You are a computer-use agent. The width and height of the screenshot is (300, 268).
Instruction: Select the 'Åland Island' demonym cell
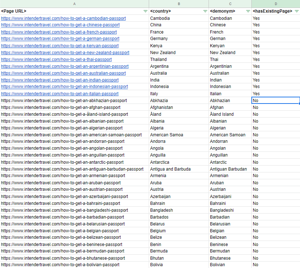pos(230,114)
